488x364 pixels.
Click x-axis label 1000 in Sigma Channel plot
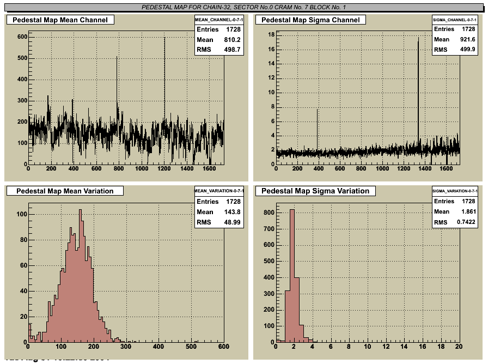click(382, 168)
